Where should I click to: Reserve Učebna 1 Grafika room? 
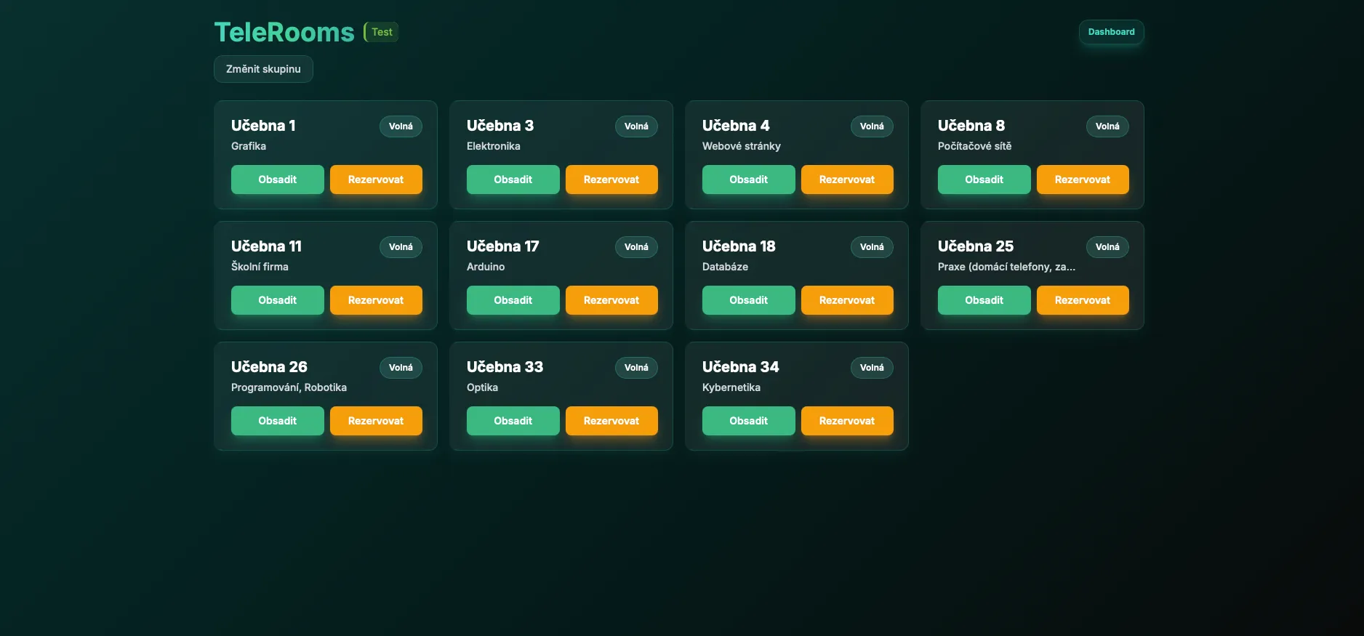click(x=376, y=180)
